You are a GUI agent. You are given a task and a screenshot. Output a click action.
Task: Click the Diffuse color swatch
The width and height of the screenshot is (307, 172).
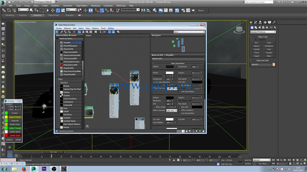pyautogui.click(x=170, y=67)
